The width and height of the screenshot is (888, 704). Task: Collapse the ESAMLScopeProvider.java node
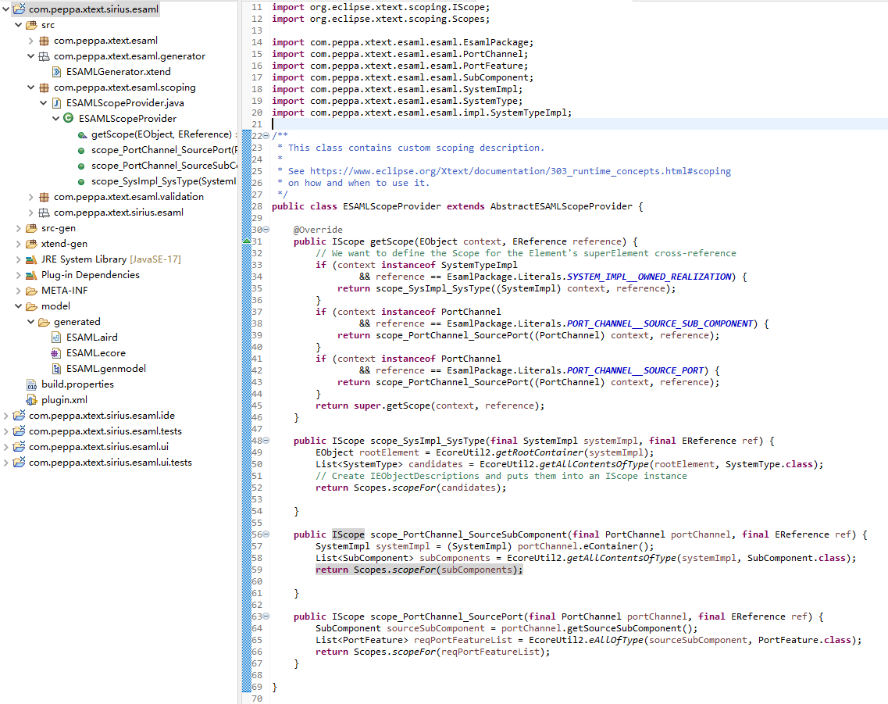click(x=43, y=103)
